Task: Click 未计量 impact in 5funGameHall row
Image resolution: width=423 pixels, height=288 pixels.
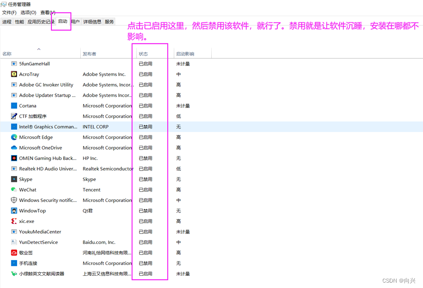Action: pos(183,64)
